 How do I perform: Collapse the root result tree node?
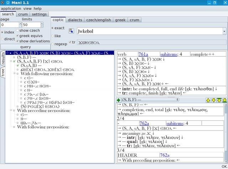(7, 53)
